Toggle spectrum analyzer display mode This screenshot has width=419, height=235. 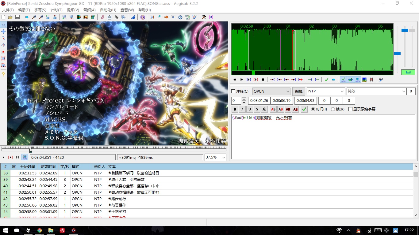click(x=364, y=80)
